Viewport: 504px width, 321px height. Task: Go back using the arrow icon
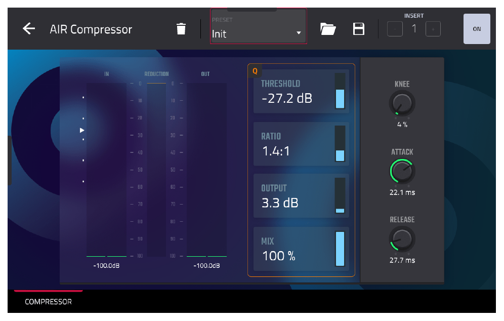(x=29, y=29)
